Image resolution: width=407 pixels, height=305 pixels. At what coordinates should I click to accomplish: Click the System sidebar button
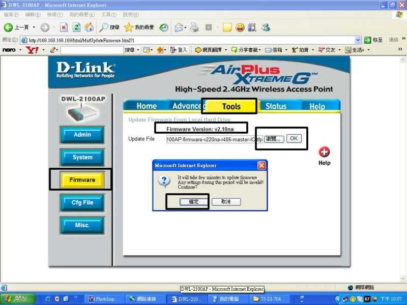82,157
